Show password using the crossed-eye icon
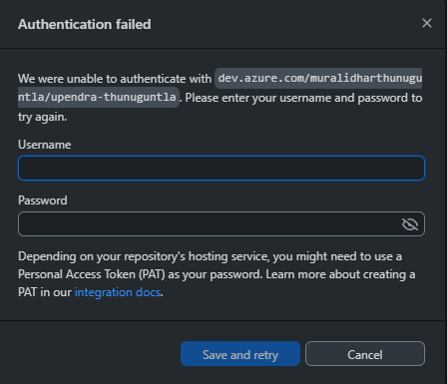This screenshot has width=447, height=384. point(410,224)
